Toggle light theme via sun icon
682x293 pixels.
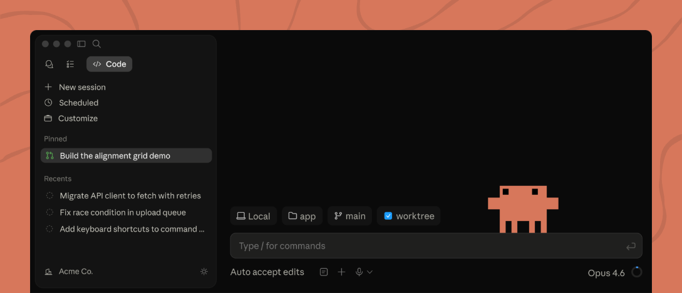pyautogui.click(x=204, y=272)
